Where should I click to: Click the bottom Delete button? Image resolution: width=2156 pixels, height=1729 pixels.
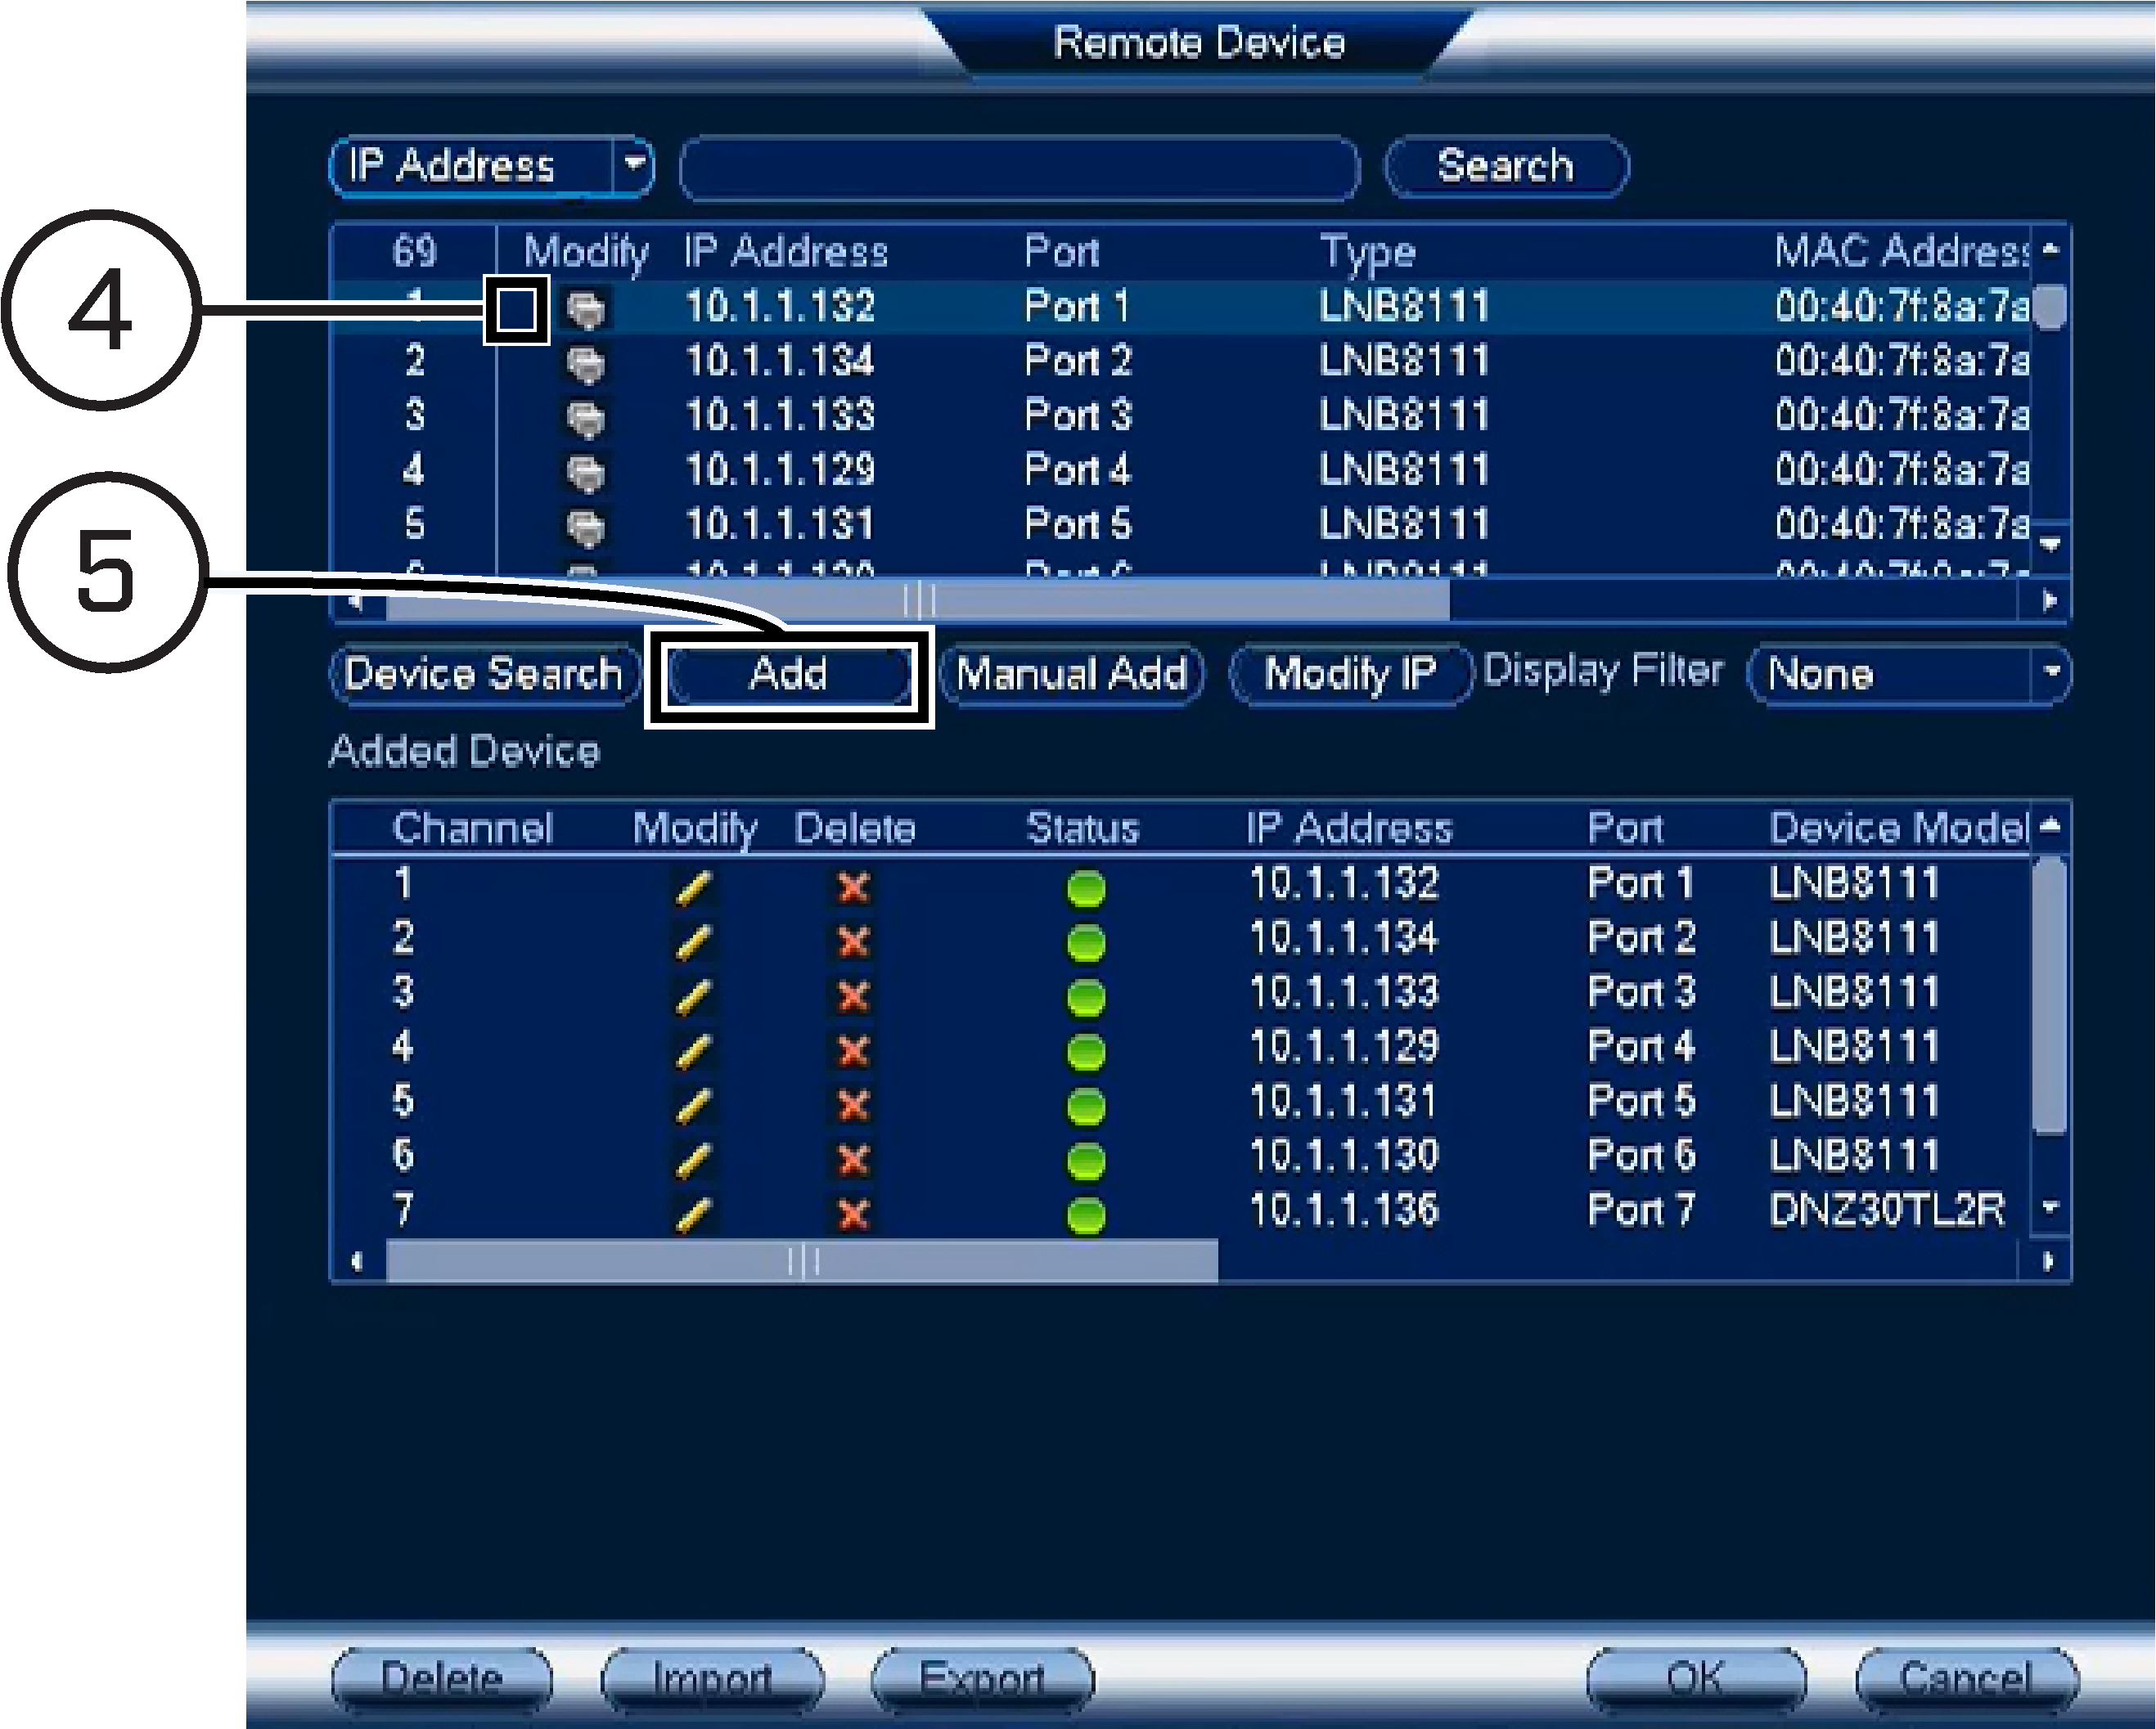[x=442, y=1678]
